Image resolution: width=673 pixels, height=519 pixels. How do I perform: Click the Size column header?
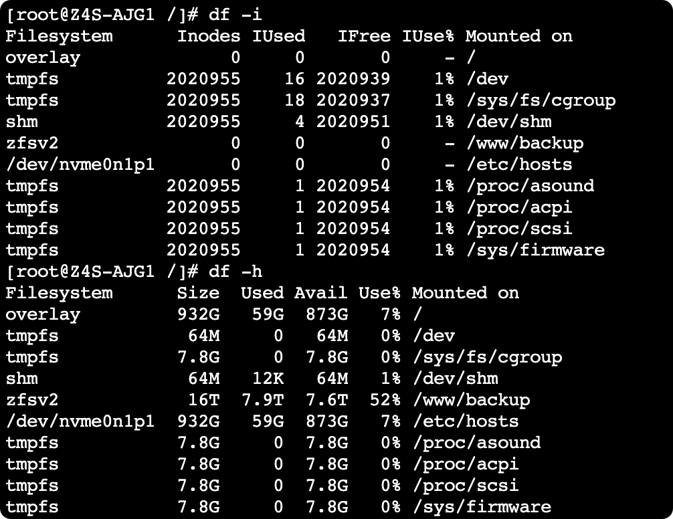point(198,293)
